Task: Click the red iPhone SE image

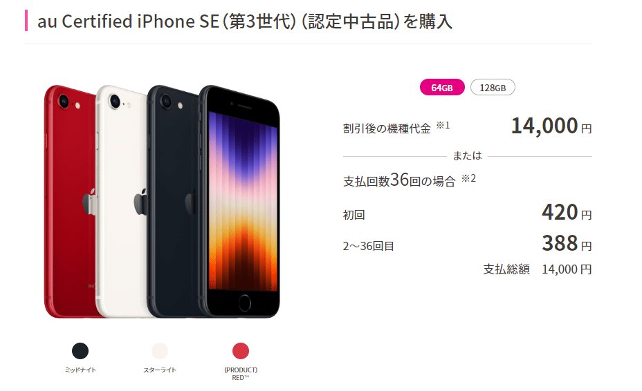Action: click(x=70, y=201)
